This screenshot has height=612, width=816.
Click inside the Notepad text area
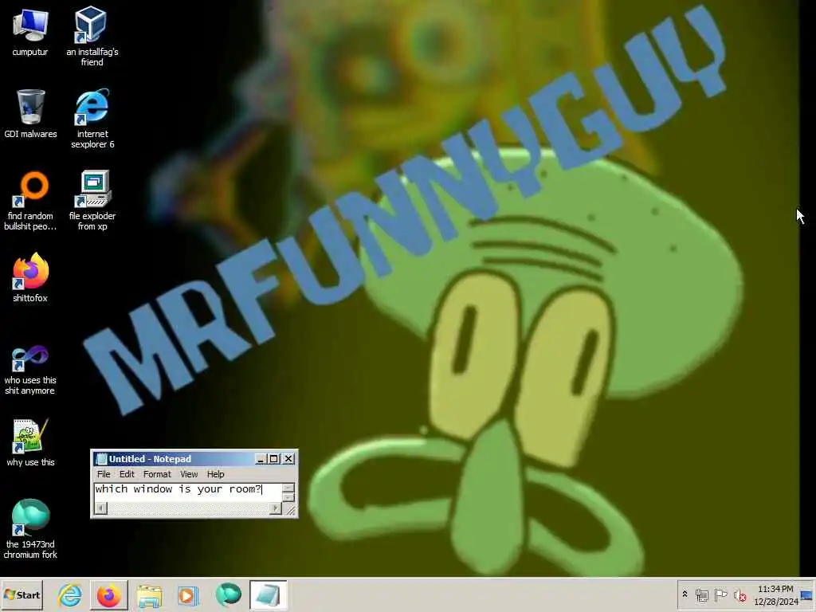[x=187, y=492]
